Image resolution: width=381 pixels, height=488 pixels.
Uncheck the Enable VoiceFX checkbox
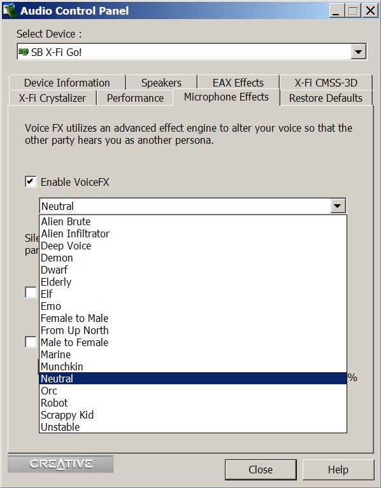[31, 181]
